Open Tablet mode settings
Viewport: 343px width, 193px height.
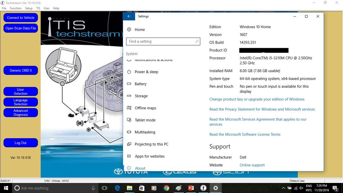point(145,120)
